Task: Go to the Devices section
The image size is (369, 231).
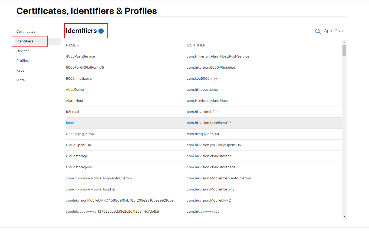Action: [23, 51]
